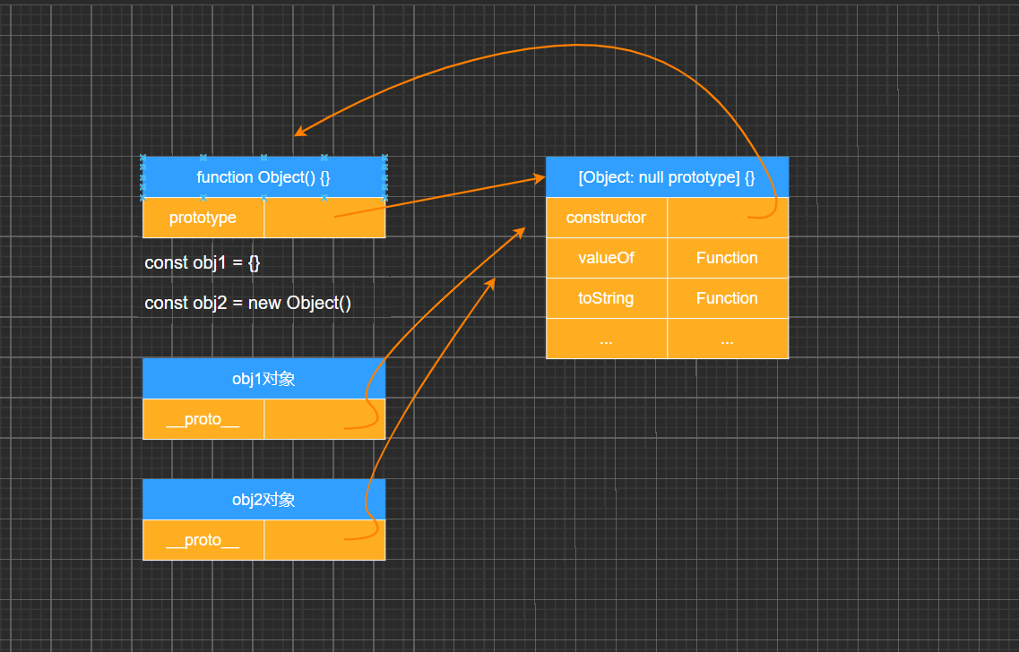Select the "[Object: null prototype] {}" header
The height and width of the screenshot is (652, 1019).
[667, 176]
